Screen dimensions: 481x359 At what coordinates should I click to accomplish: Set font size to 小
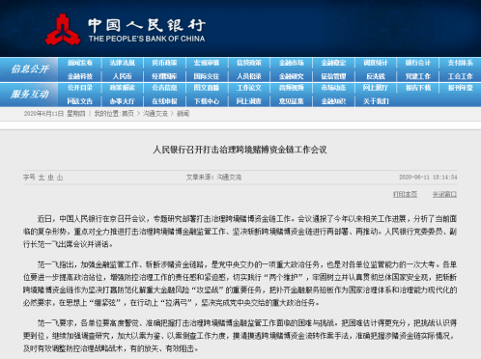60,178
